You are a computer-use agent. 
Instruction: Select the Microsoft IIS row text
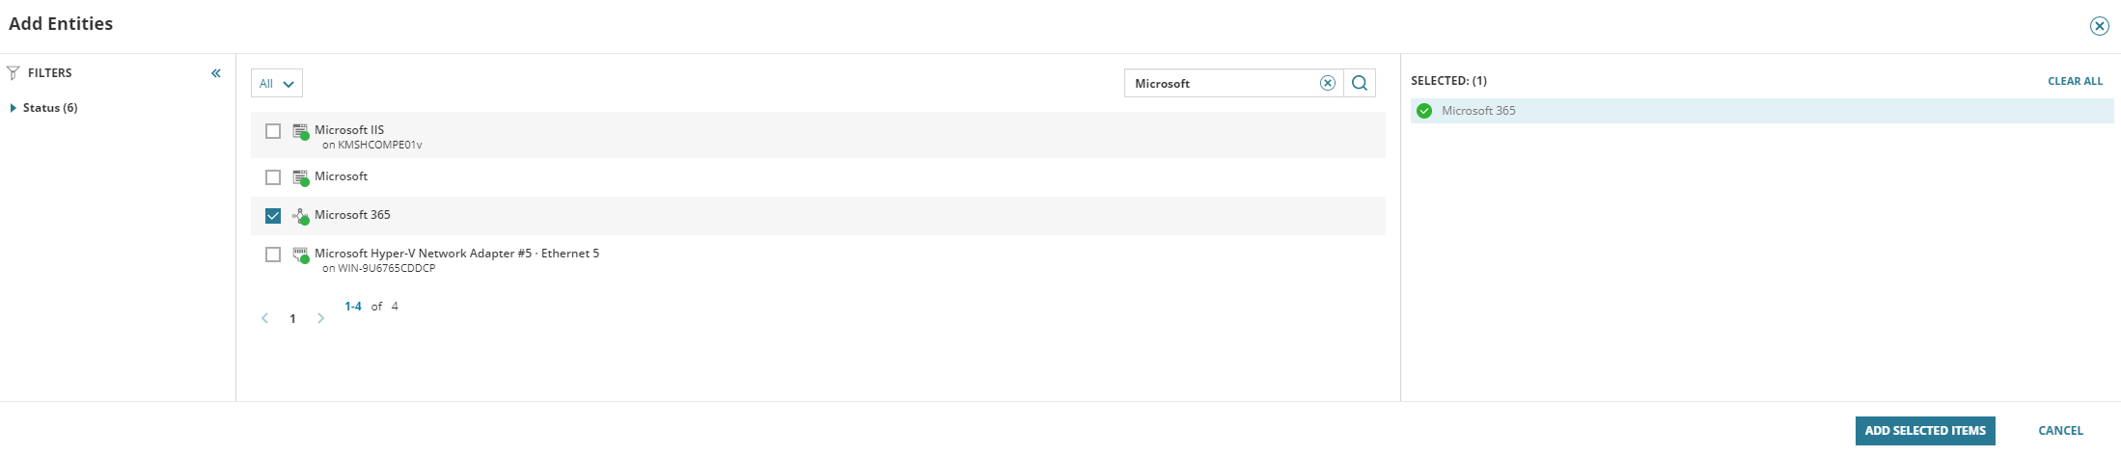(x=349, y=130)
